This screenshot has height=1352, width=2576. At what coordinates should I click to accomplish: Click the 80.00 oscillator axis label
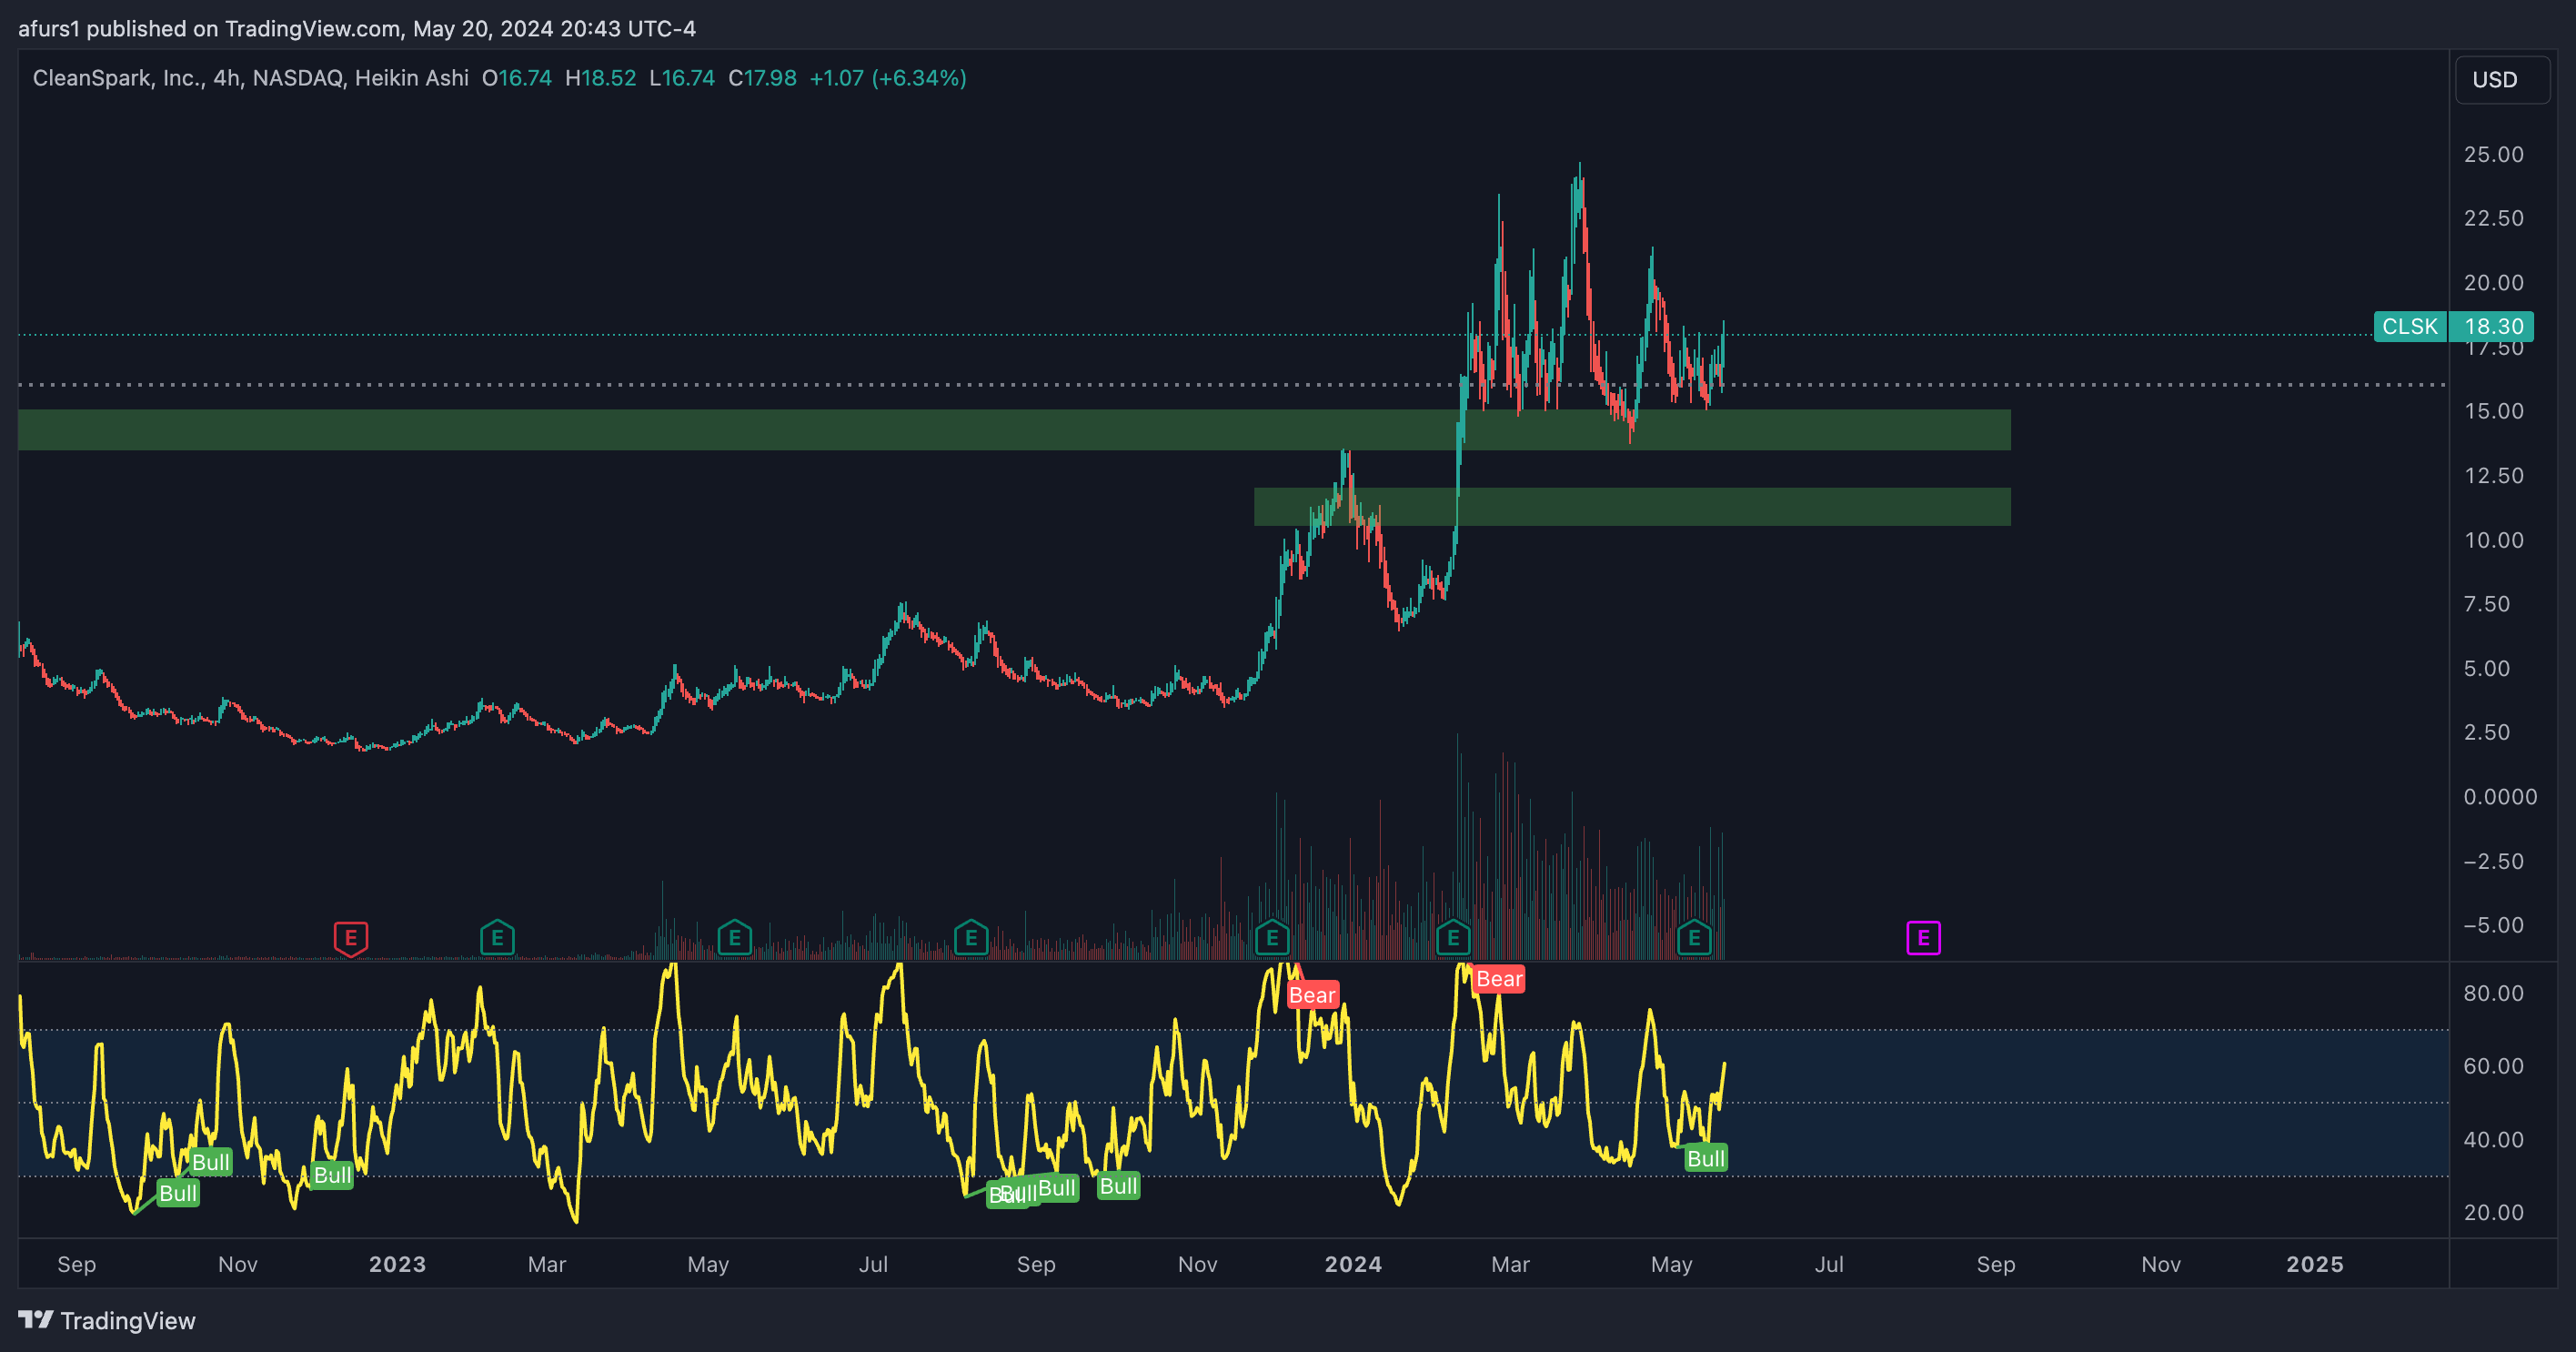click(2493, 993)
